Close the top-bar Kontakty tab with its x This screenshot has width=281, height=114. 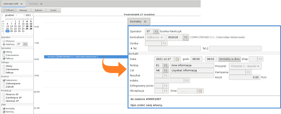point(41,4)
